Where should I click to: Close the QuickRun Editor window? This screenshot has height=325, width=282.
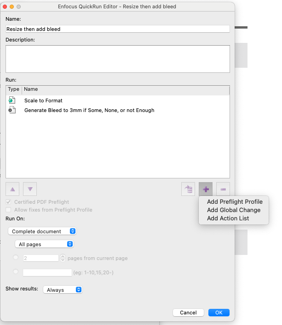point(5,6)
